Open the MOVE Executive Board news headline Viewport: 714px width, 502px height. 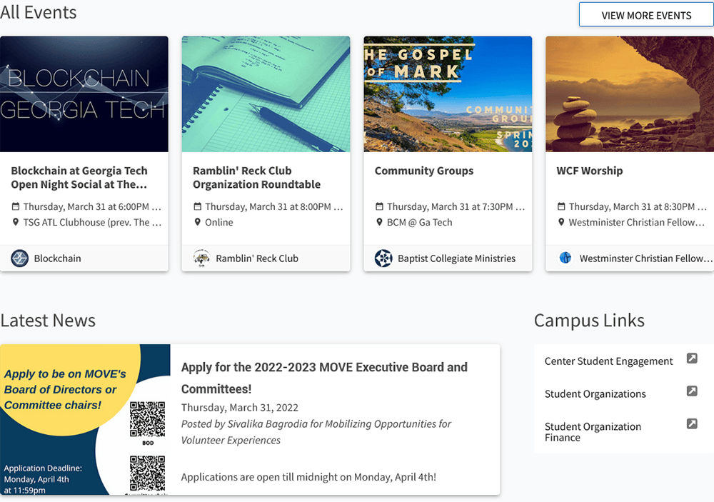point(324,378)
